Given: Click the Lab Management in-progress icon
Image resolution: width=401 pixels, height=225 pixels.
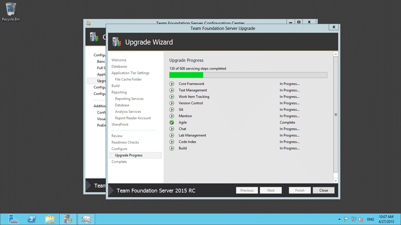Looking at the screenshot, I should click(171, 135).
